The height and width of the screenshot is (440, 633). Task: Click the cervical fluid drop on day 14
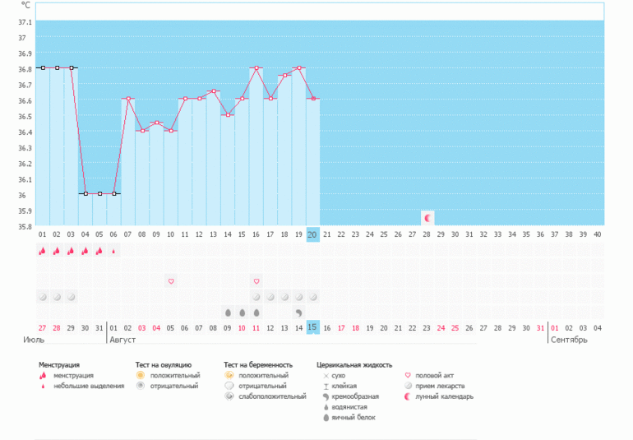pyautogui.click(x=228, y=313)
